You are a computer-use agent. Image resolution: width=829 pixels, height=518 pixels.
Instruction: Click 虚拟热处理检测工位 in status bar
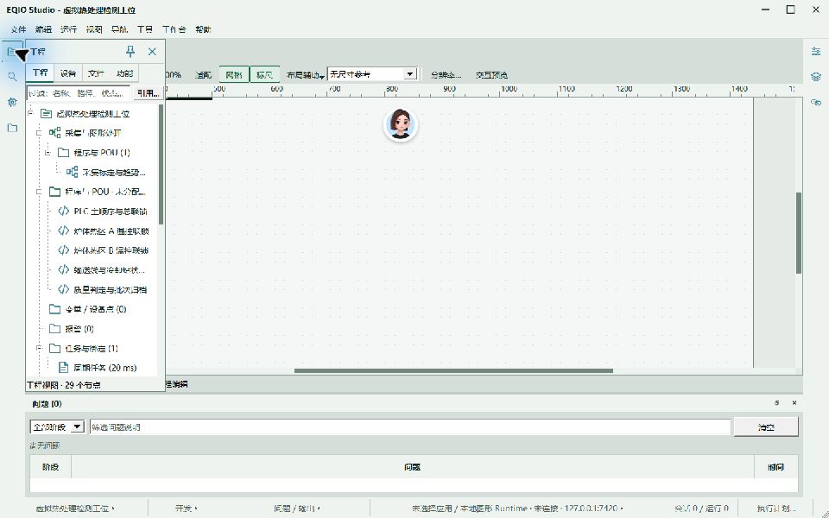coord(74,508)
